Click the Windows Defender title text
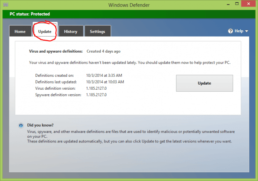This screenshot has width=258, height=181. pyautogui.click(x=129, y=5)
